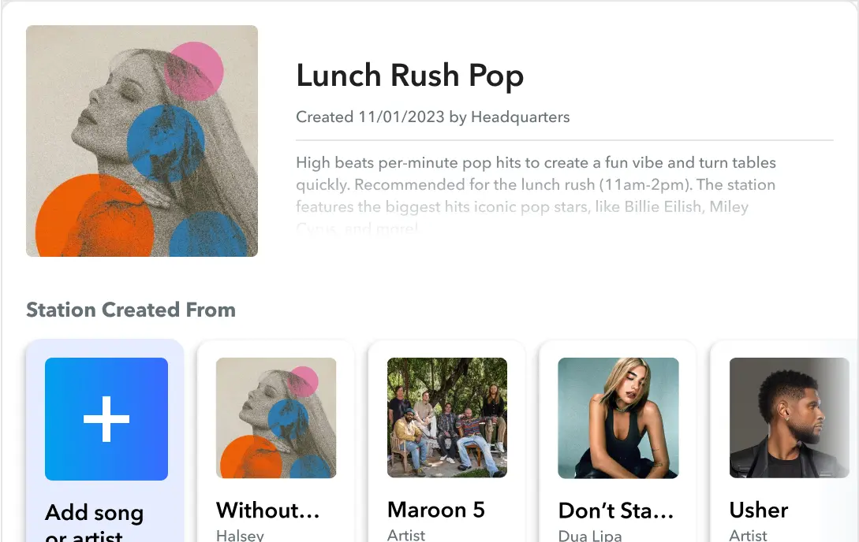Open the Halsey artist name under Without…

(x=240, y=535)
